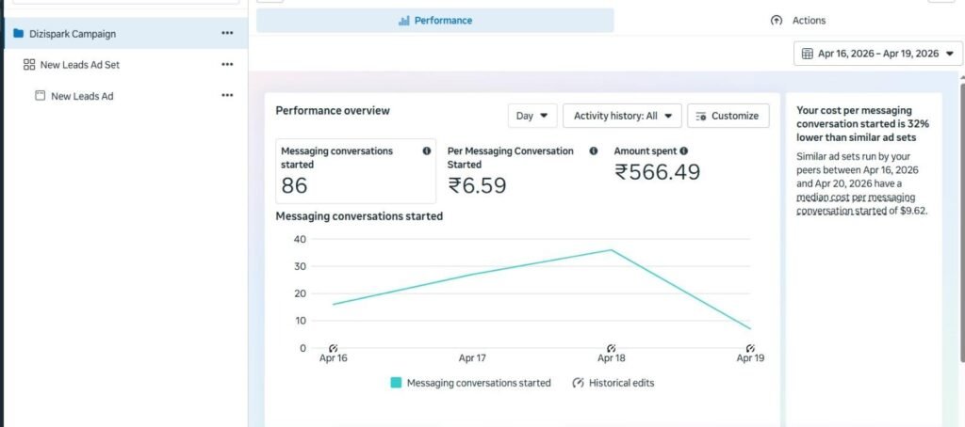The image size is (965, 427).
Task: Expand Activity history: All dropdown
Action: (622, 116)
